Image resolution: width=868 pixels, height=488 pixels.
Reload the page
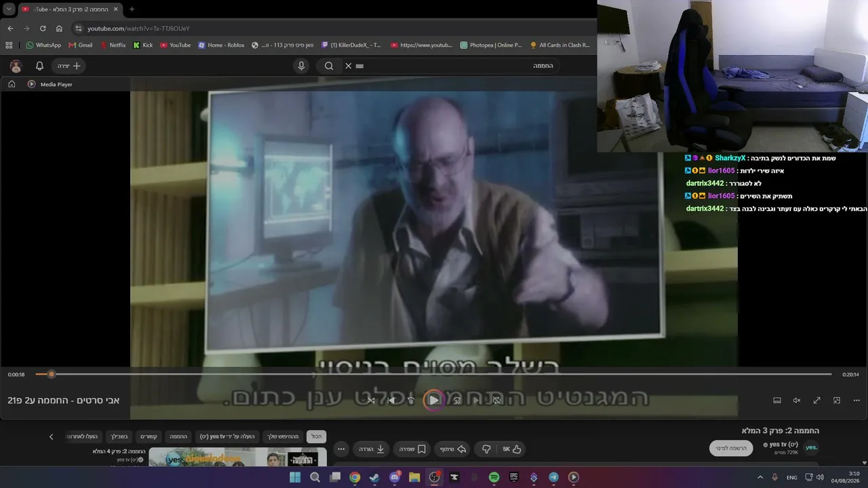coord(43,28)
